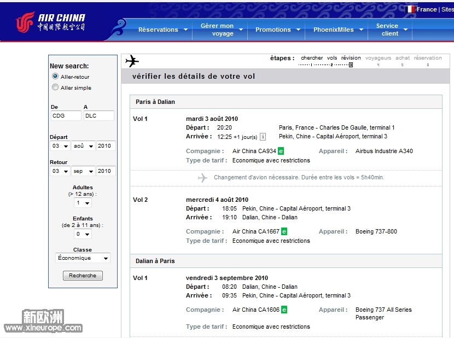
Task: Click the French flag icon
Action: tap(410, 9)
